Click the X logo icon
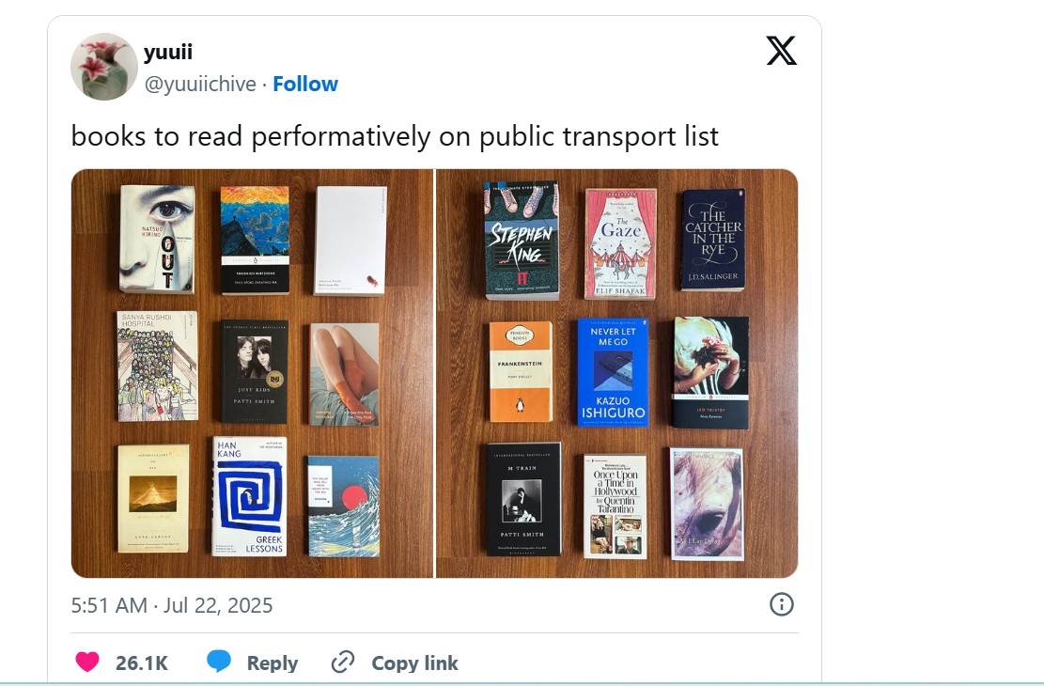The width and height of the screenshot is (1044, 686). (x=781, y=51)
